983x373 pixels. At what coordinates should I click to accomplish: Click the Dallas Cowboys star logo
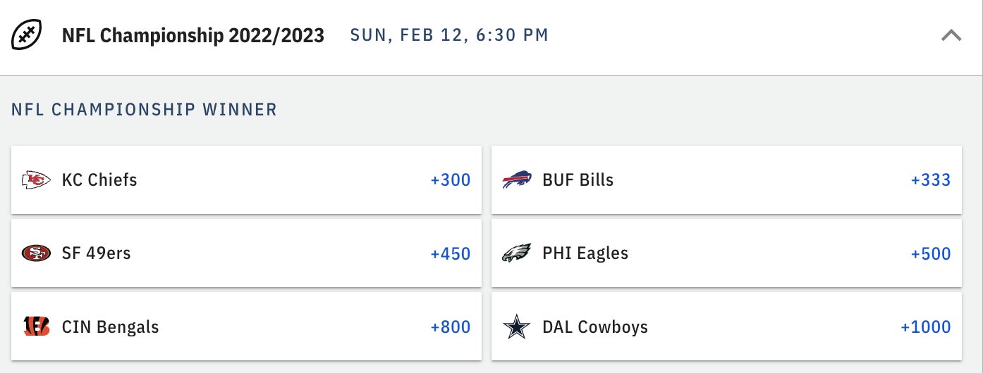[x=517, y=327]
